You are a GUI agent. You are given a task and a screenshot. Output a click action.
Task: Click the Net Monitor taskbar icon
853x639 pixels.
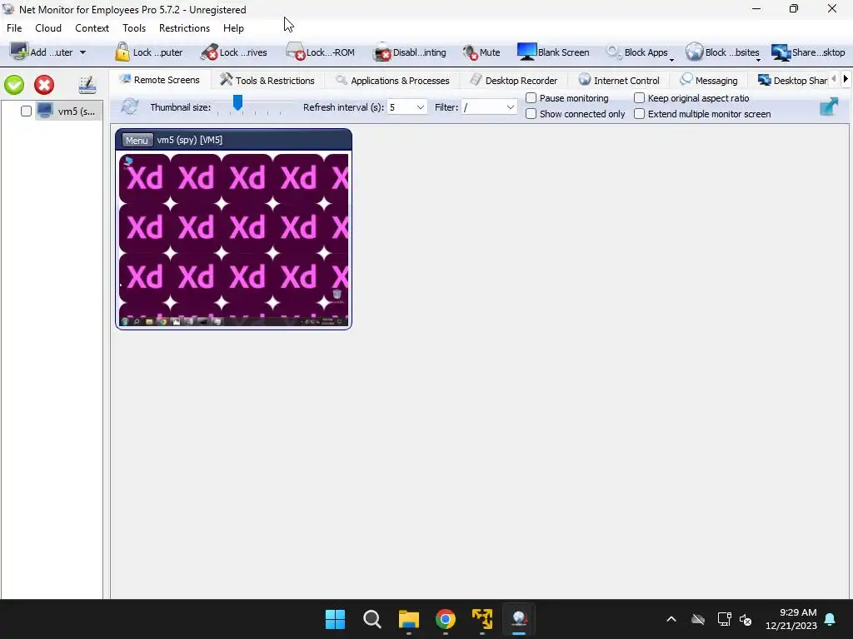pos(519,619)
